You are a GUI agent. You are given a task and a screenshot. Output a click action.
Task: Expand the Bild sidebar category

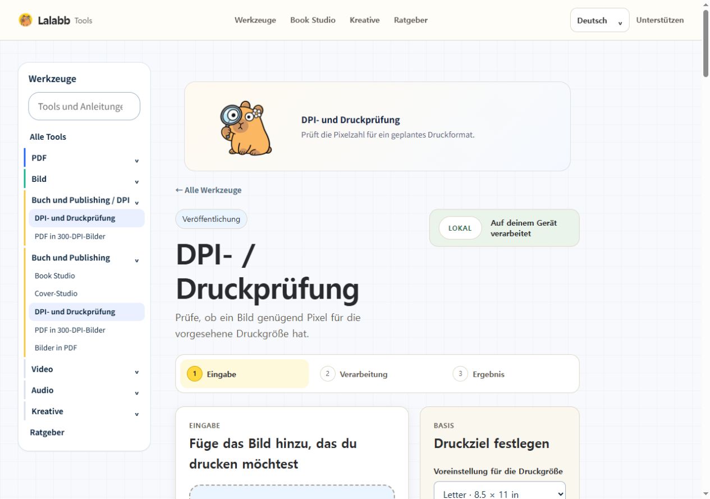(x=85, y=179)
